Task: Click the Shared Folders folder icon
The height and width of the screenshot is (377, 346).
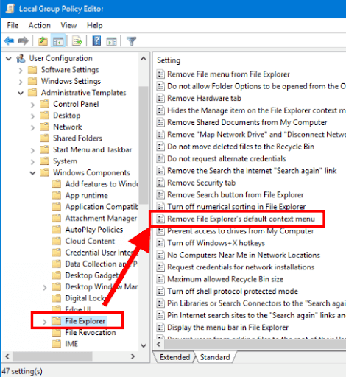Action: [44, 138]
